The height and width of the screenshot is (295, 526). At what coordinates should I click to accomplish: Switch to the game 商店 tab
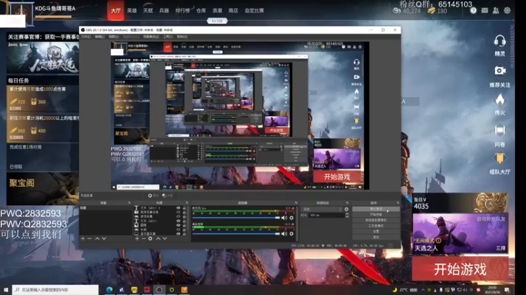point(233,10)
